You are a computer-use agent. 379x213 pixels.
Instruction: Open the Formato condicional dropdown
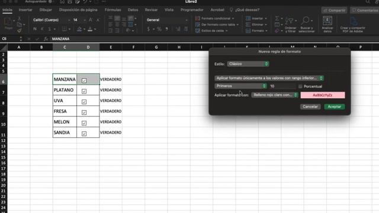click(214, 18)
